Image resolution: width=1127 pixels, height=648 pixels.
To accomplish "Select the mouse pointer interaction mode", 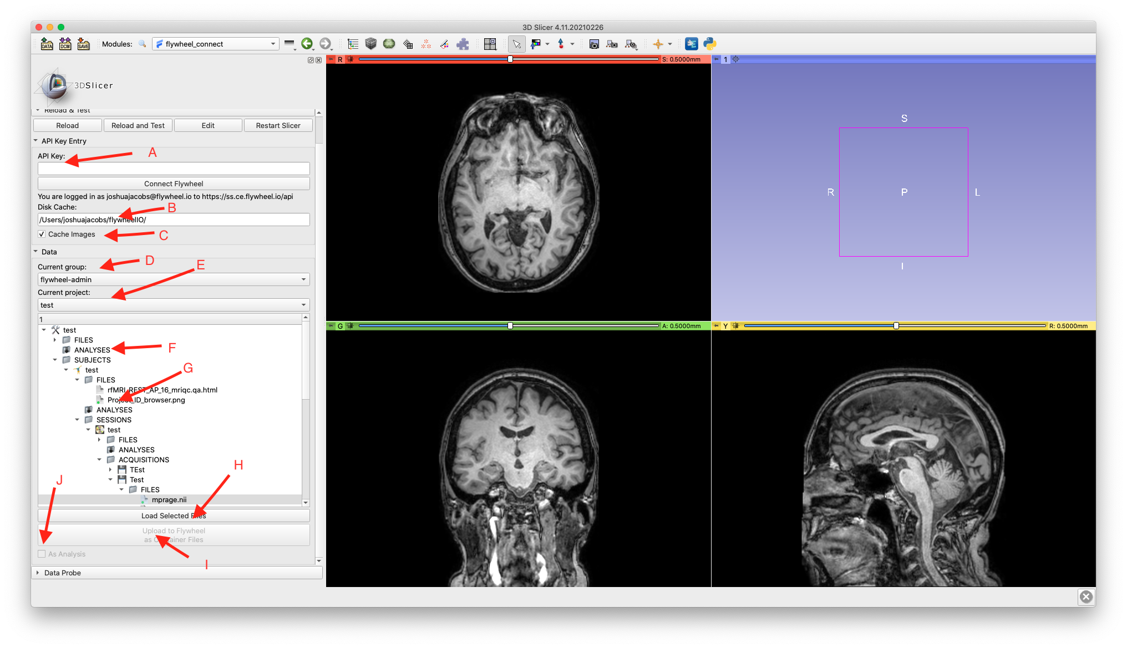I will [x=517, y=44].
